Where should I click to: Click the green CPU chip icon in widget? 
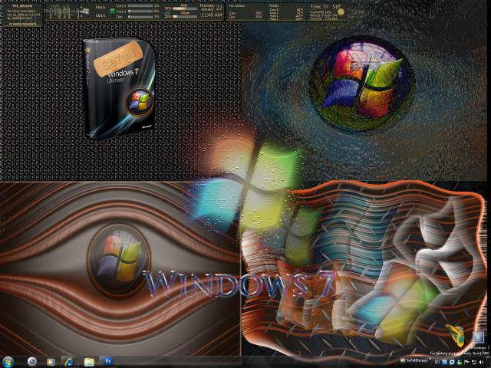112,11
